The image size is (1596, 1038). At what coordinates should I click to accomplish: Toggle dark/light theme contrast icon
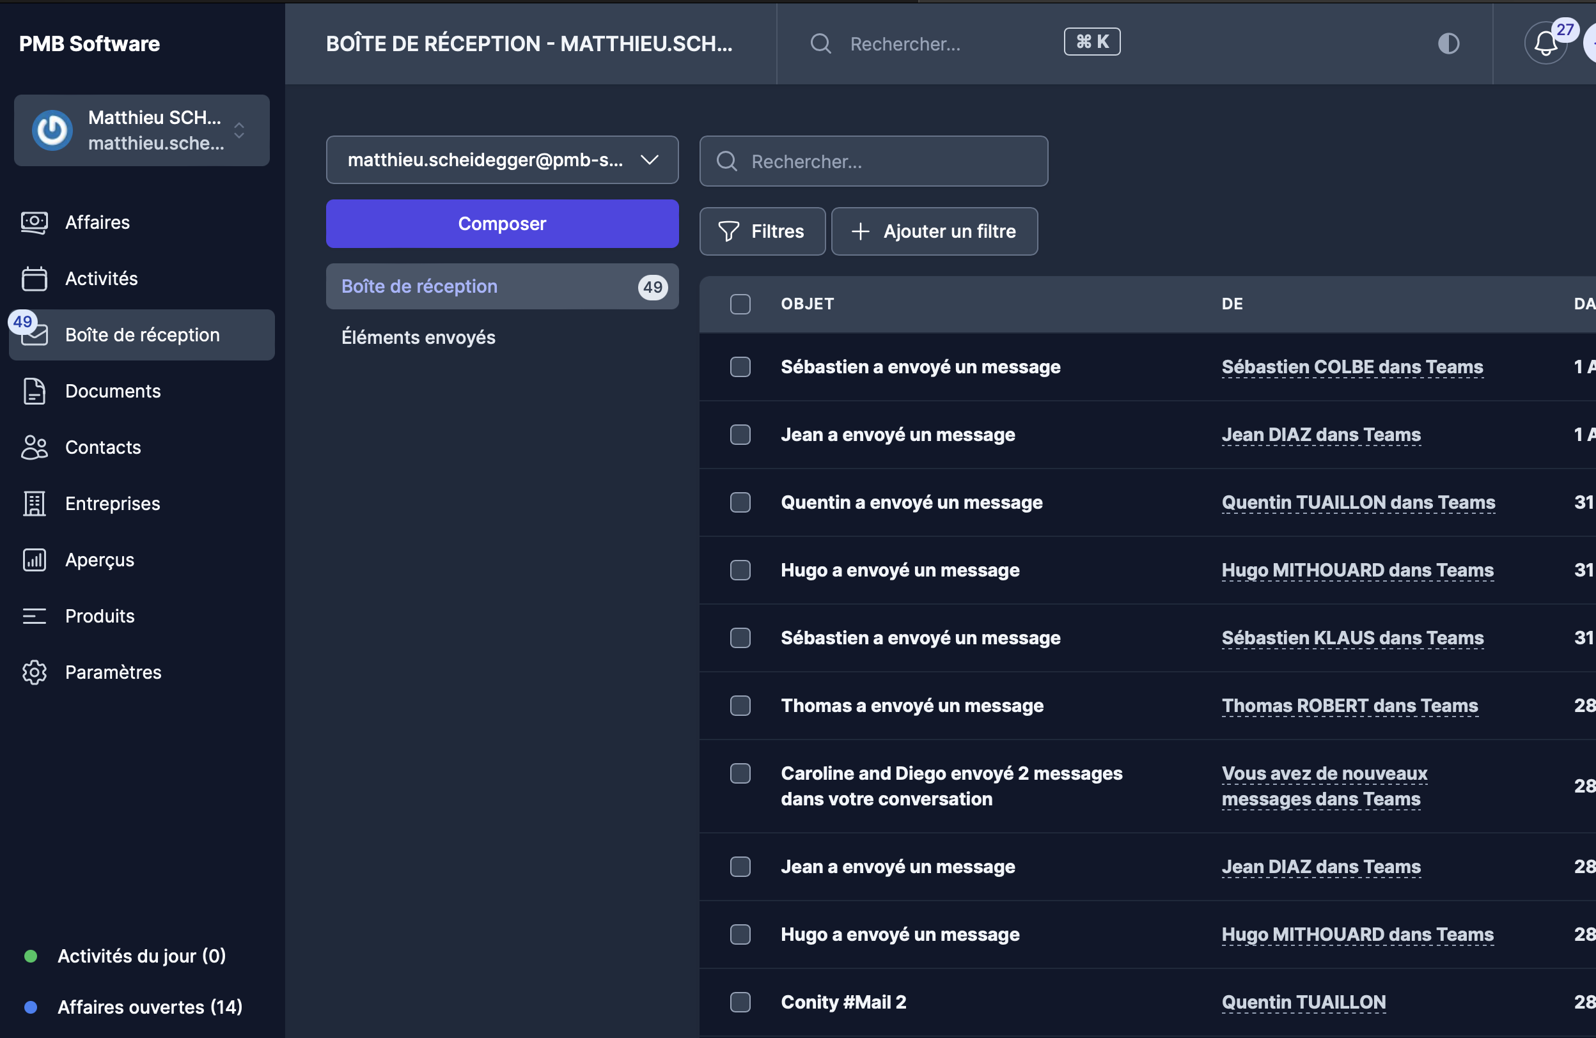(x=1448, y=43)
